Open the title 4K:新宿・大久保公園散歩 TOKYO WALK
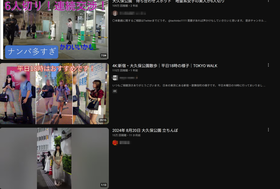 point(165,66)
